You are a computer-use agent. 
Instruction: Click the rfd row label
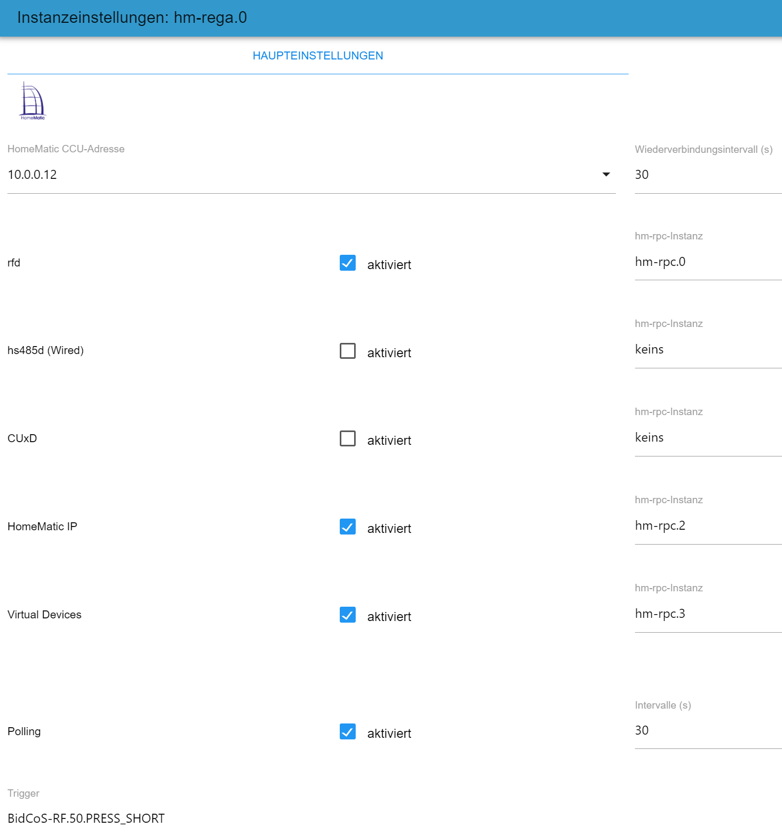(14, 263)
